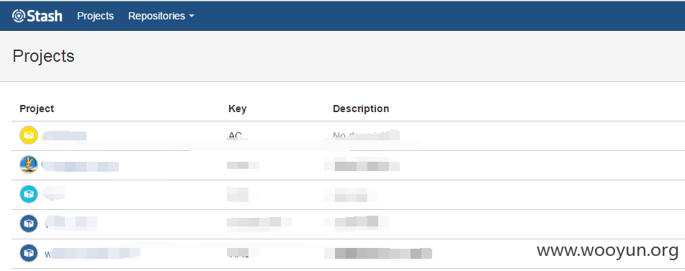Image resolution: width=685 pixels, height=271 pixels.
Task: Click the Projects page heading
Action: click(x=43, y=56)
